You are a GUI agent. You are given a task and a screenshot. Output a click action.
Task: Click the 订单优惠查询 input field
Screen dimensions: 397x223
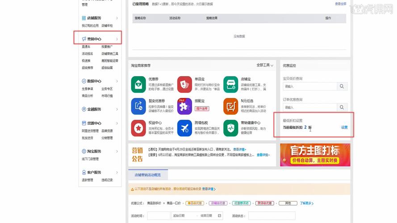pyautogui.click(x=310, y=107)
